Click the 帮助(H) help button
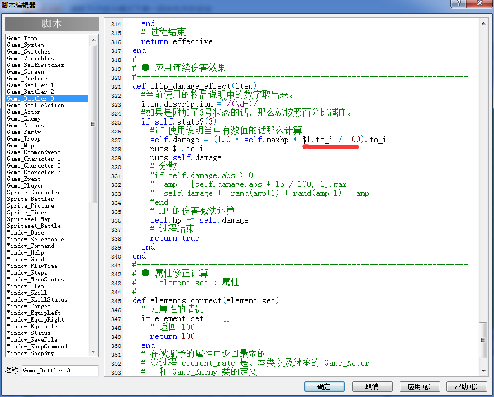This screenshot has width=494, height=397. click(466, 386)
